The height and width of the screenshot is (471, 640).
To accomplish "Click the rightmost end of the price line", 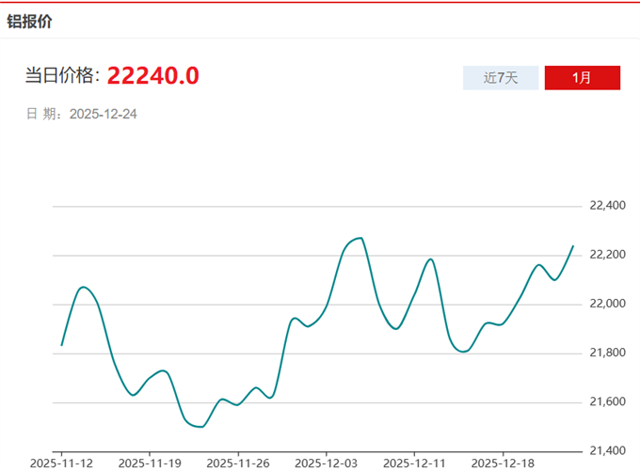I will [x=573, y=246].
